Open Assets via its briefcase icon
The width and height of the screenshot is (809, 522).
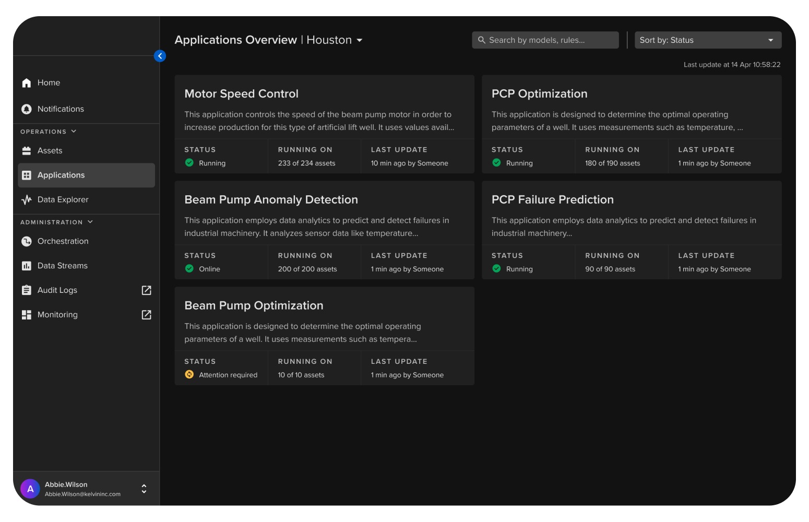[27, 151]
